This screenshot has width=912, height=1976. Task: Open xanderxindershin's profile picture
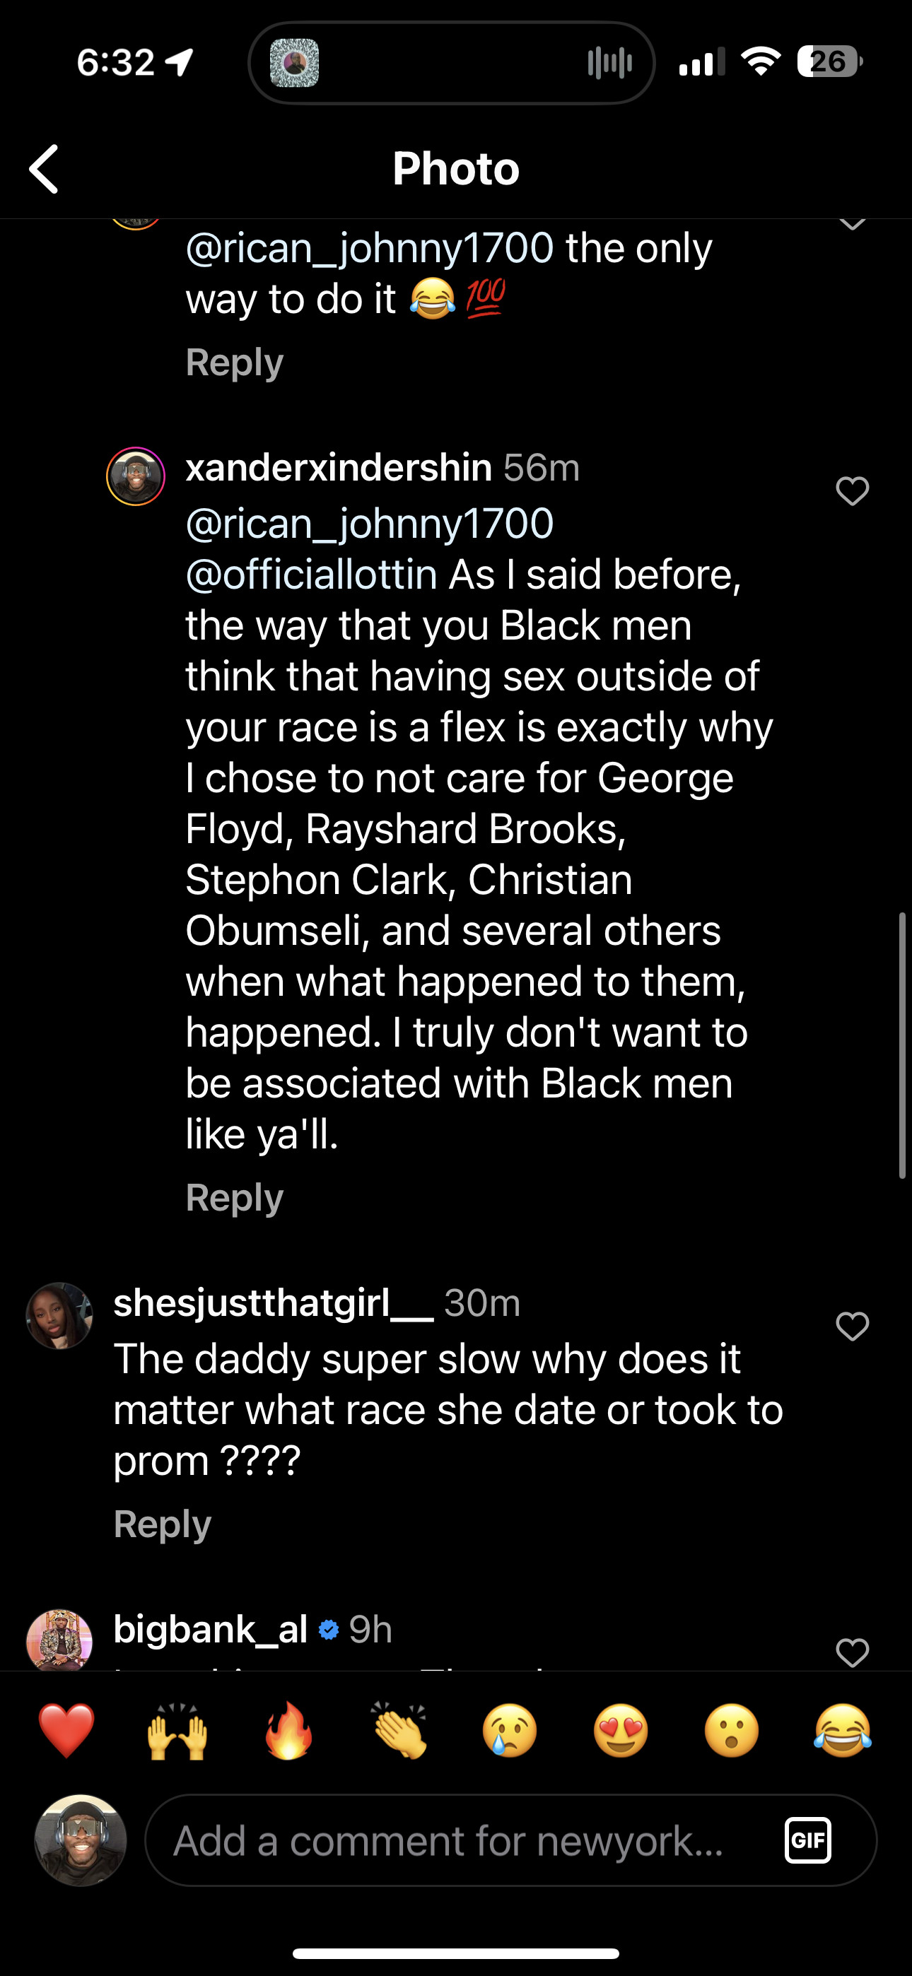click(136, 476)
